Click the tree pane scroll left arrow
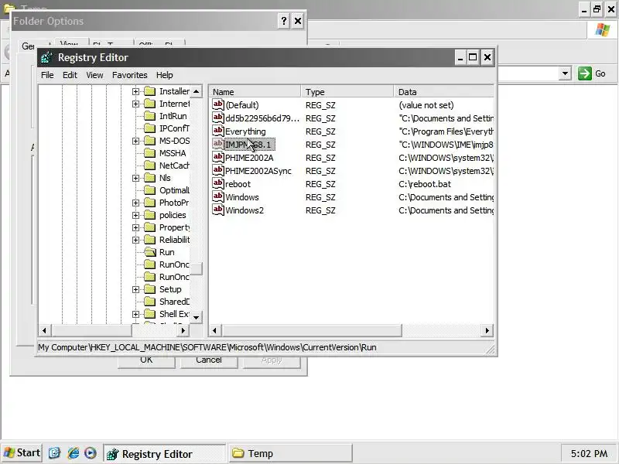The height and width of the screenshot is (464, 619). click(x=44, y=330)
